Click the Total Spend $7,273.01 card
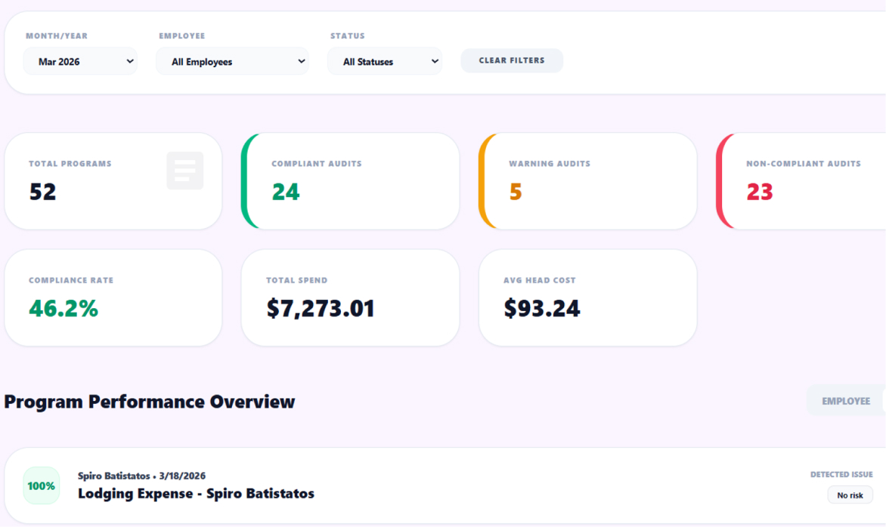The width and height of the screenshot is (886, 527). [350, 297]
